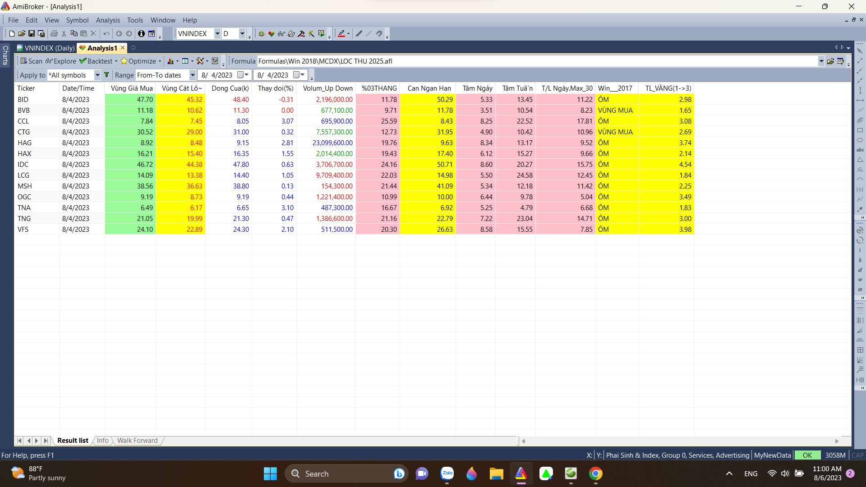Click the edit formula icon beside the folder

click(x=840, y=61)
